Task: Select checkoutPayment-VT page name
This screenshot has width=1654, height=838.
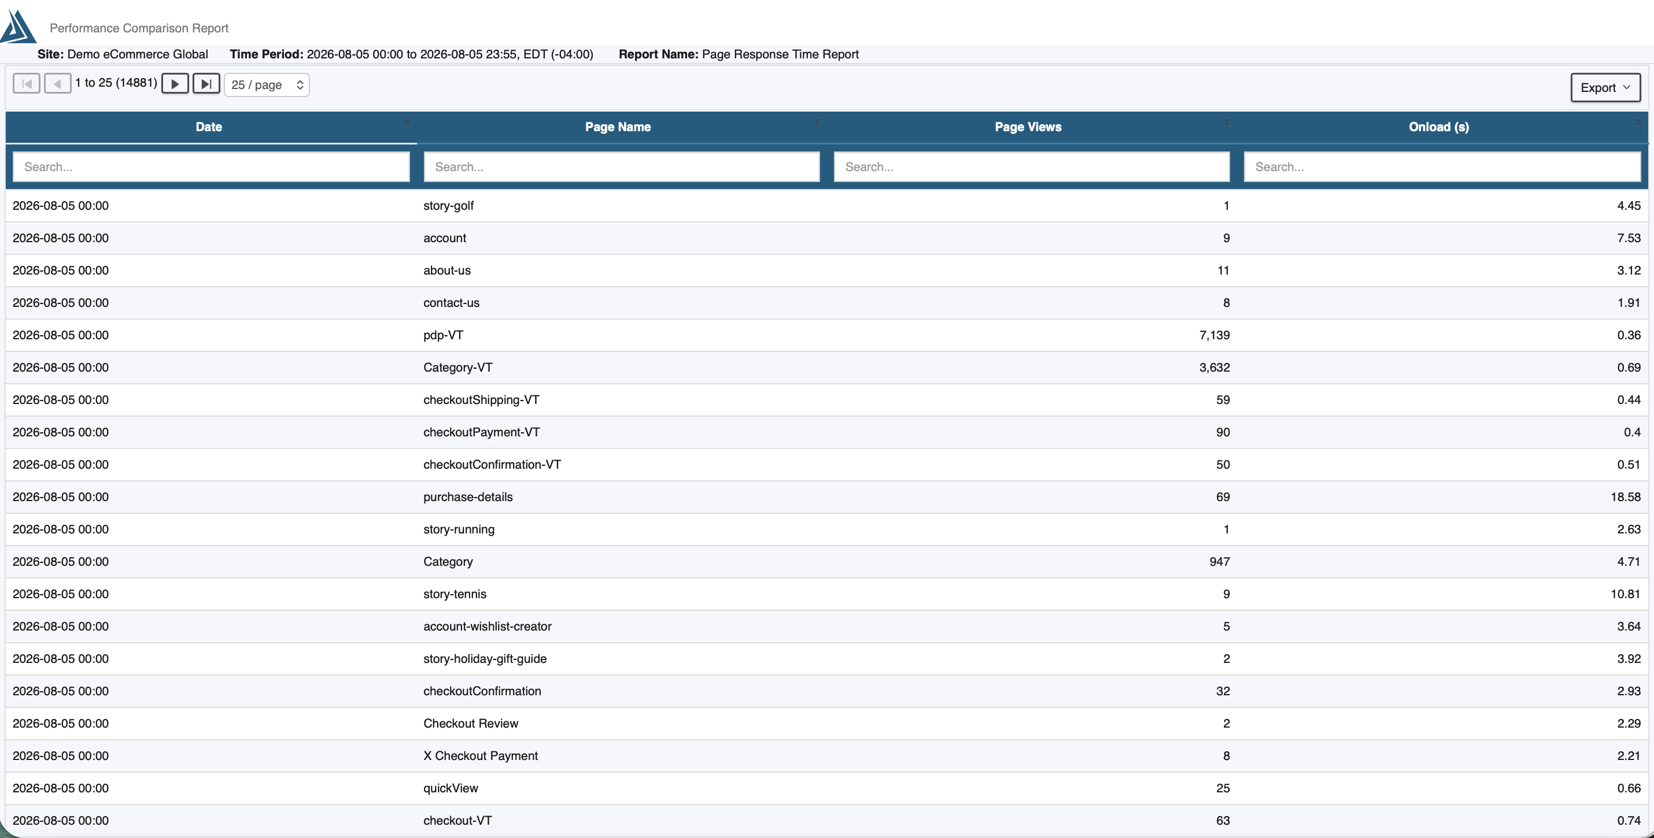Action: [x=482, y=432]
